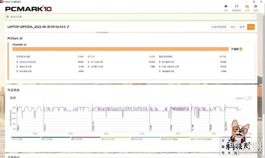Click the scrollbar up arrow

264,14
